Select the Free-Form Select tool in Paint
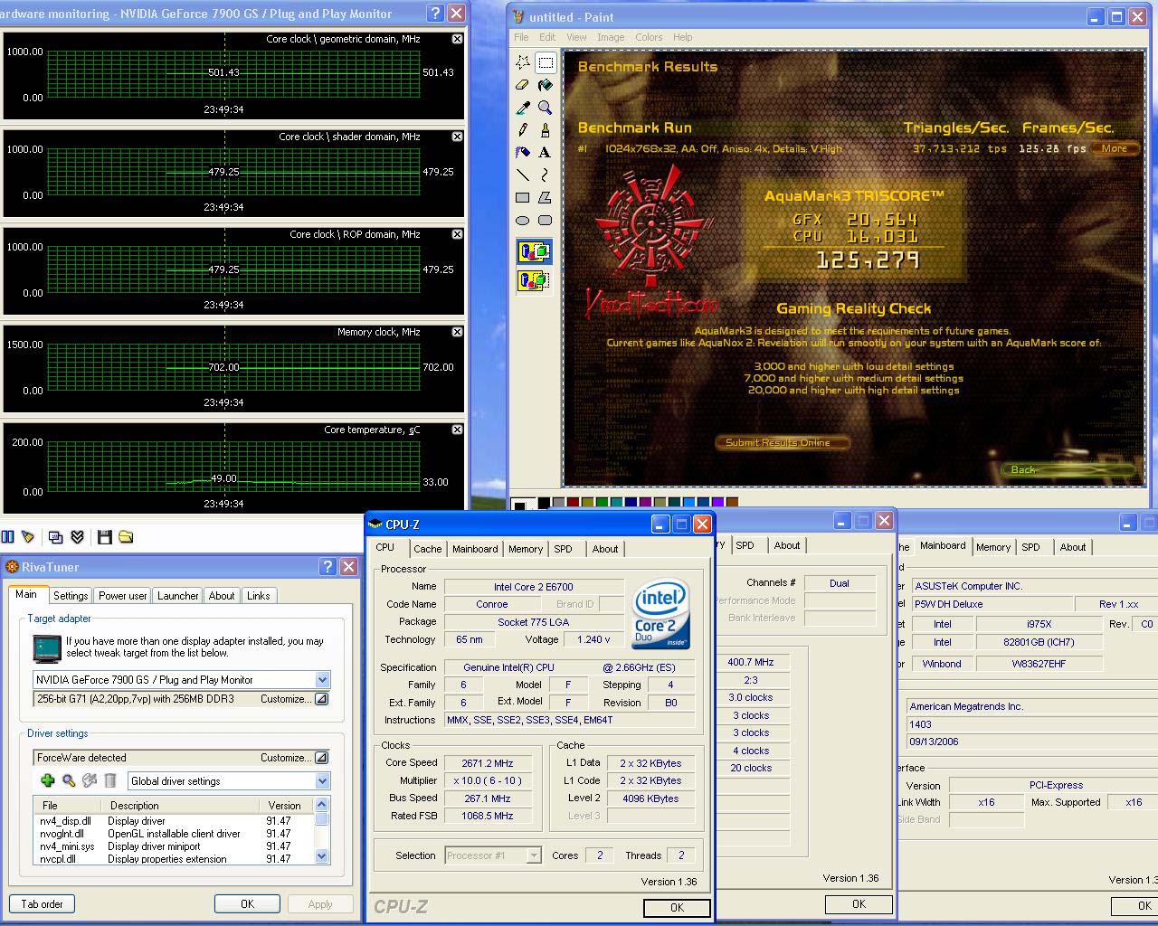The image size is (1158, 926). coord(523,62)
